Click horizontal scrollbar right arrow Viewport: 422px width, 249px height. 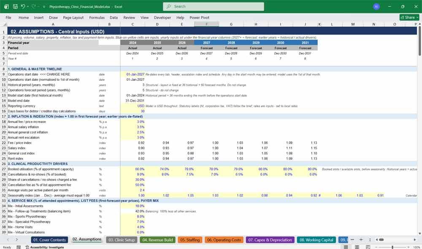point(415,240)
